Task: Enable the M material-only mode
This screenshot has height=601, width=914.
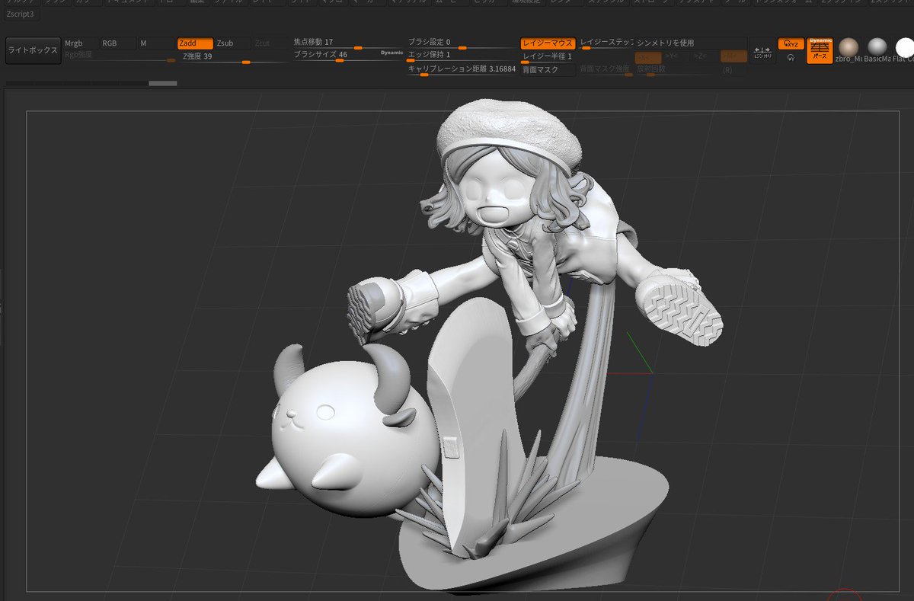Action: (x=155, y=43)
